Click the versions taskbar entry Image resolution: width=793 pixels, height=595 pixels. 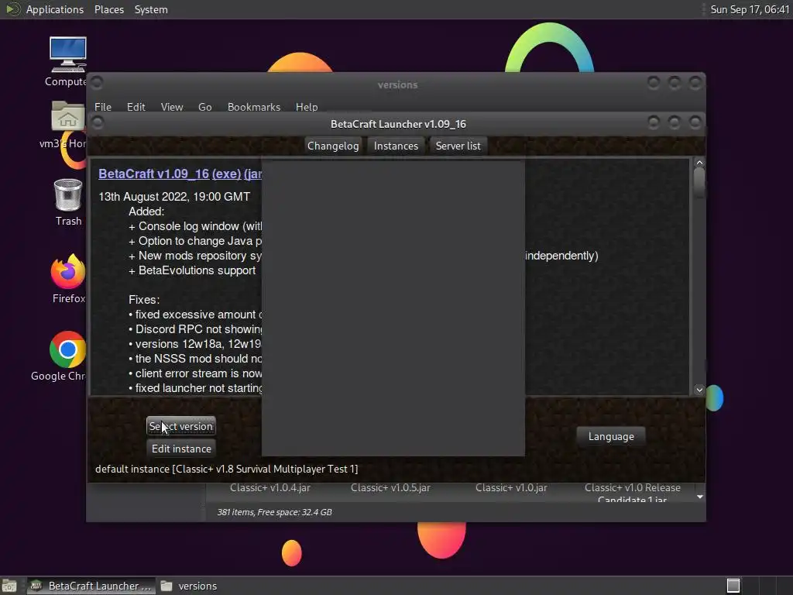pos(190,586)
